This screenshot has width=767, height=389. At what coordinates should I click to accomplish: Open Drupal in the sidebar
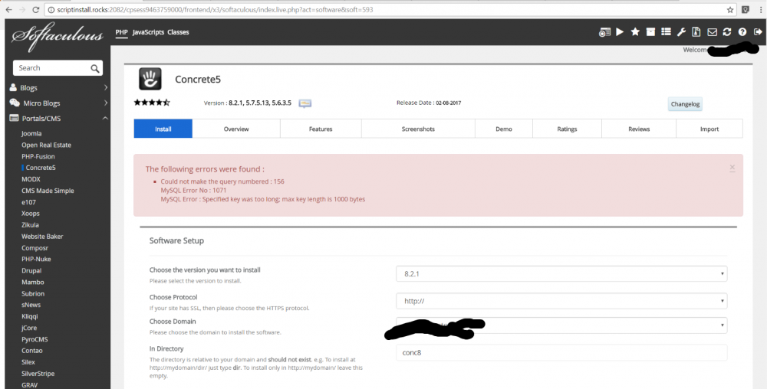pos(31,270)
